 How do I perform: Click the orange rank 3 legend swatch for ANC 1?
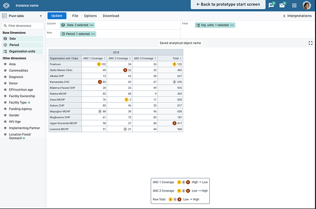click(188, 182)
